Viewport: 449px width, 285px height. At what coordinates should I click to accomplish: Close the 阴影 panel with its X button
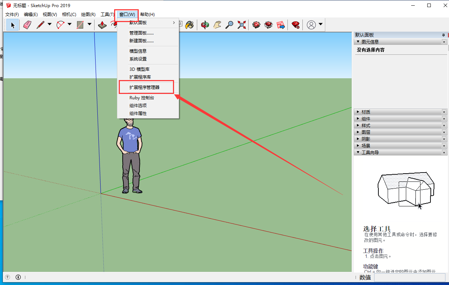pyautogui.click(x=444, y=138)
